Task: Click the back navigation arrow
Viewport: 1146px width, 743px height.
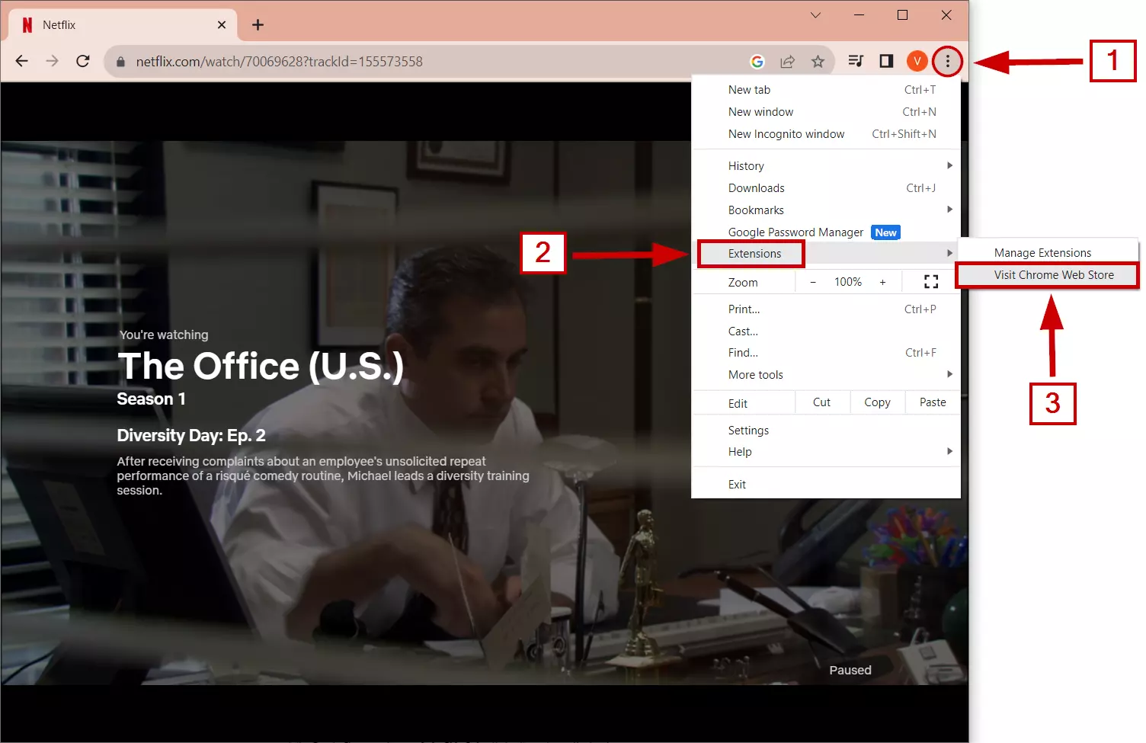Action: tap(22, 61)
